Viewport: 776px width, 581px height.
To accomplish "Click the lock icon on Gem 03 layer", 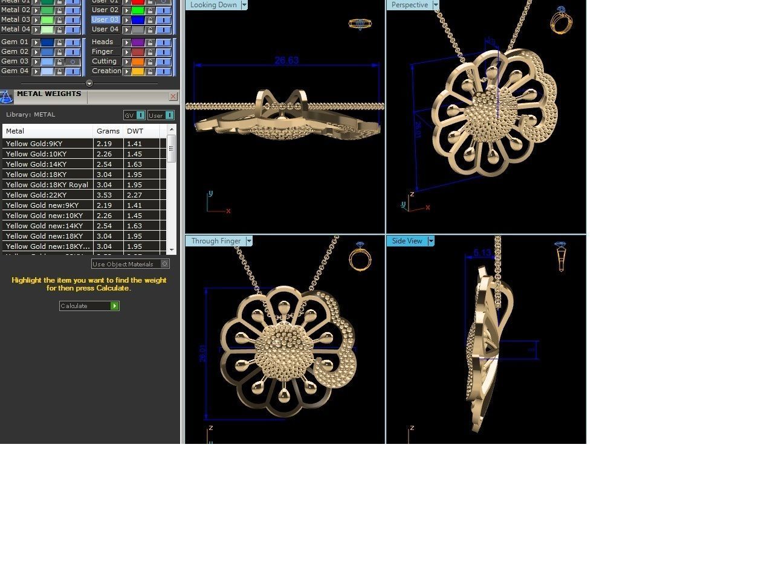I will [60, 62].
